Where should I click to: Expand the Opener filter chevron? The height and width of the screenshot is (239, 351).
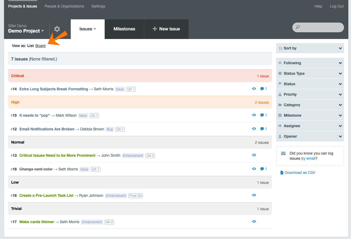340,137
